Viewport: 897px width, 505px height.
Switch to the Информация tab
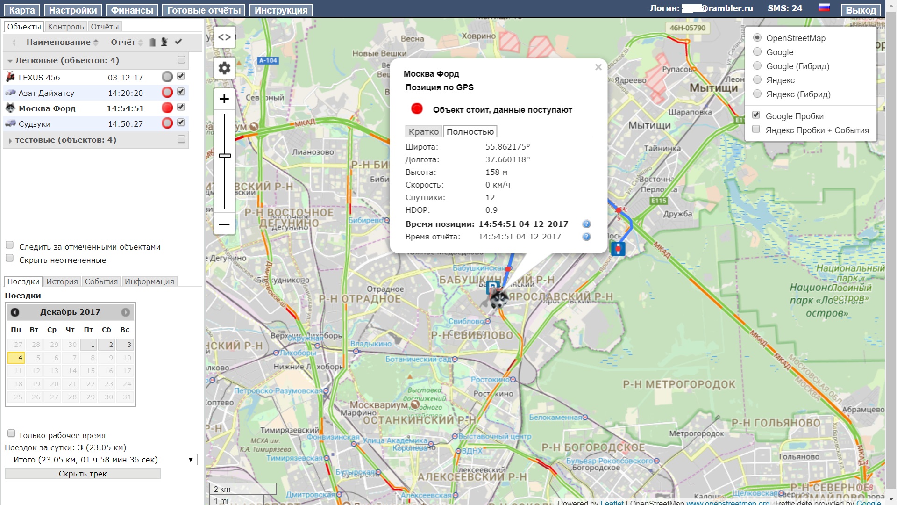click(x=149, y=281)
